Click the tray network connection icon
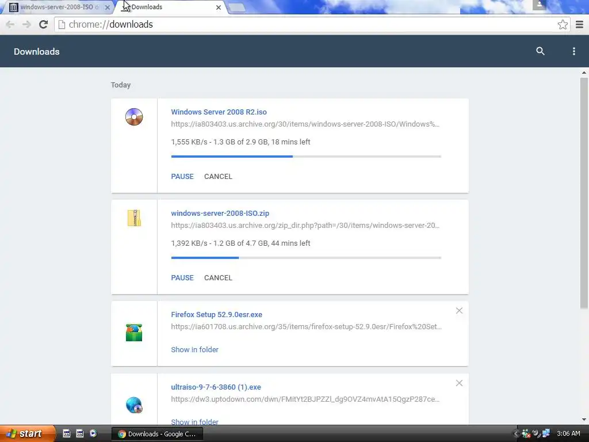The width and height of the screenshot is (589, 442). click(x=546, y=433)
